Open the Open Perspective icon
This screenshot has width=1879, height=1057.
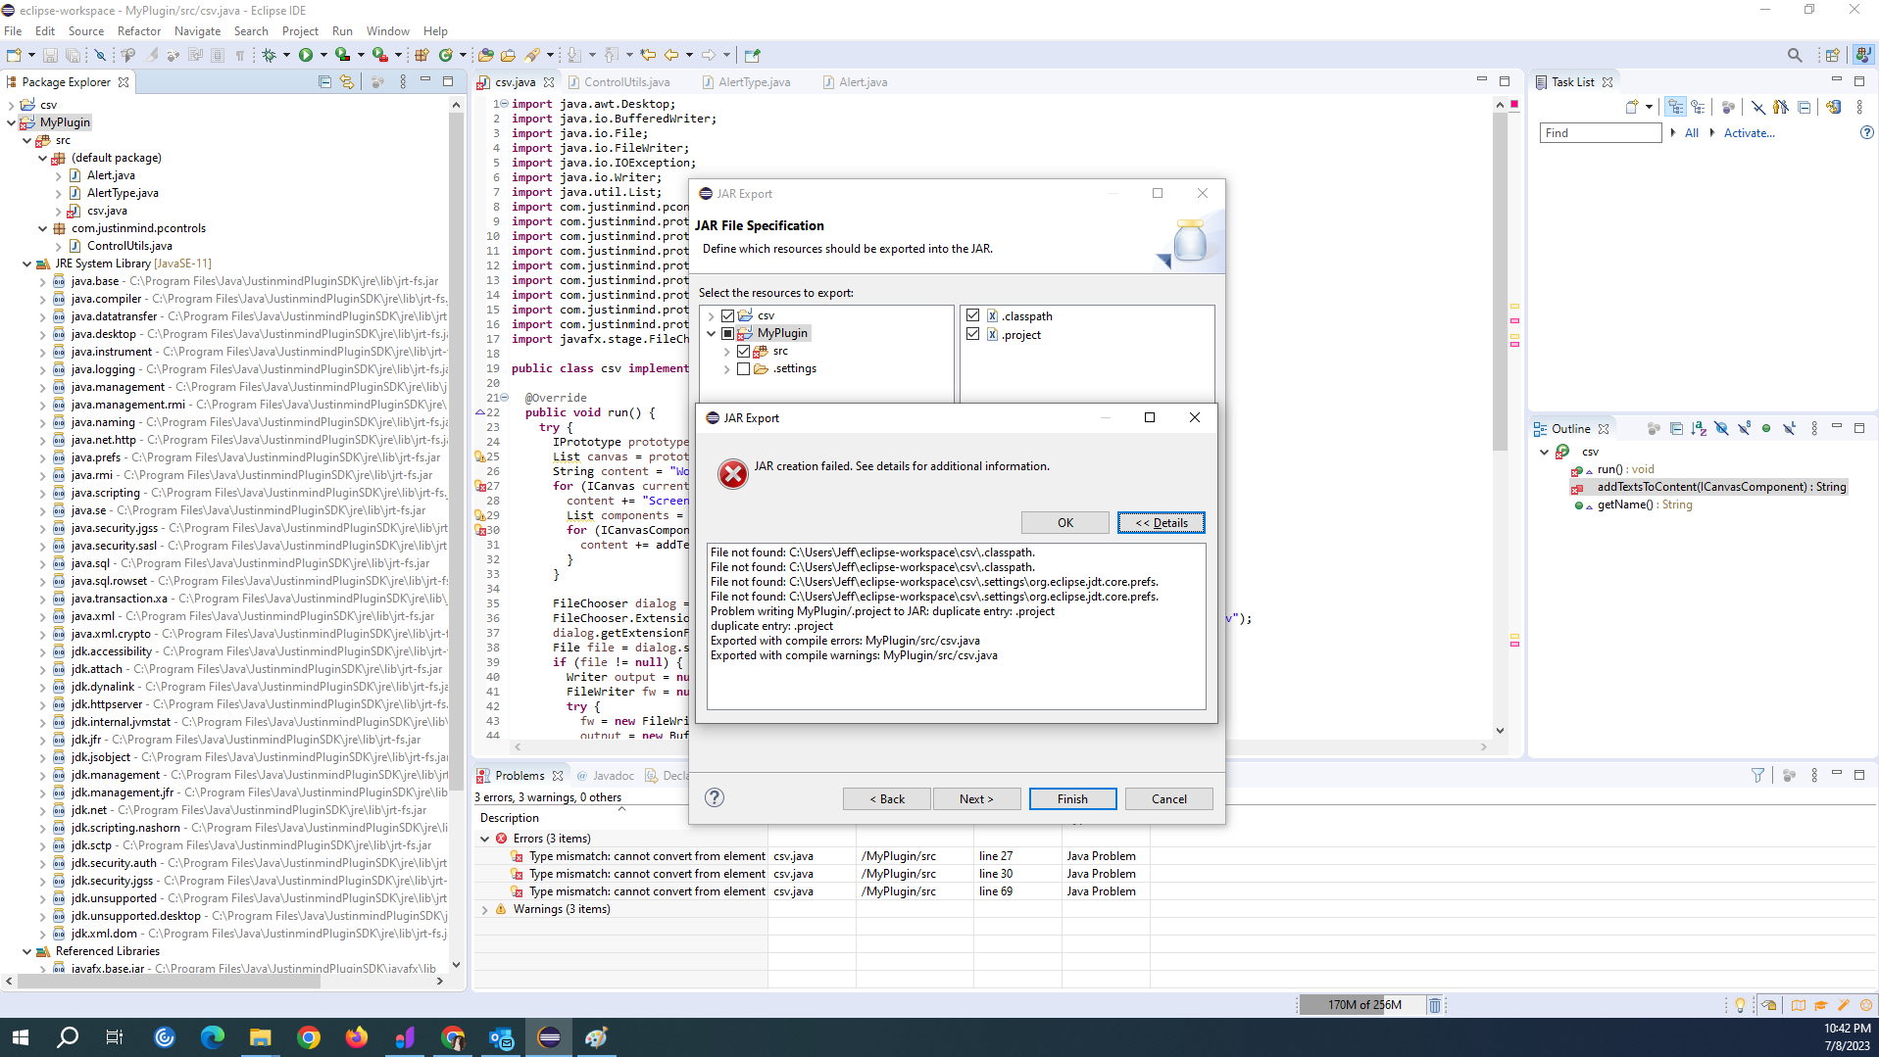pos(1832,56)
